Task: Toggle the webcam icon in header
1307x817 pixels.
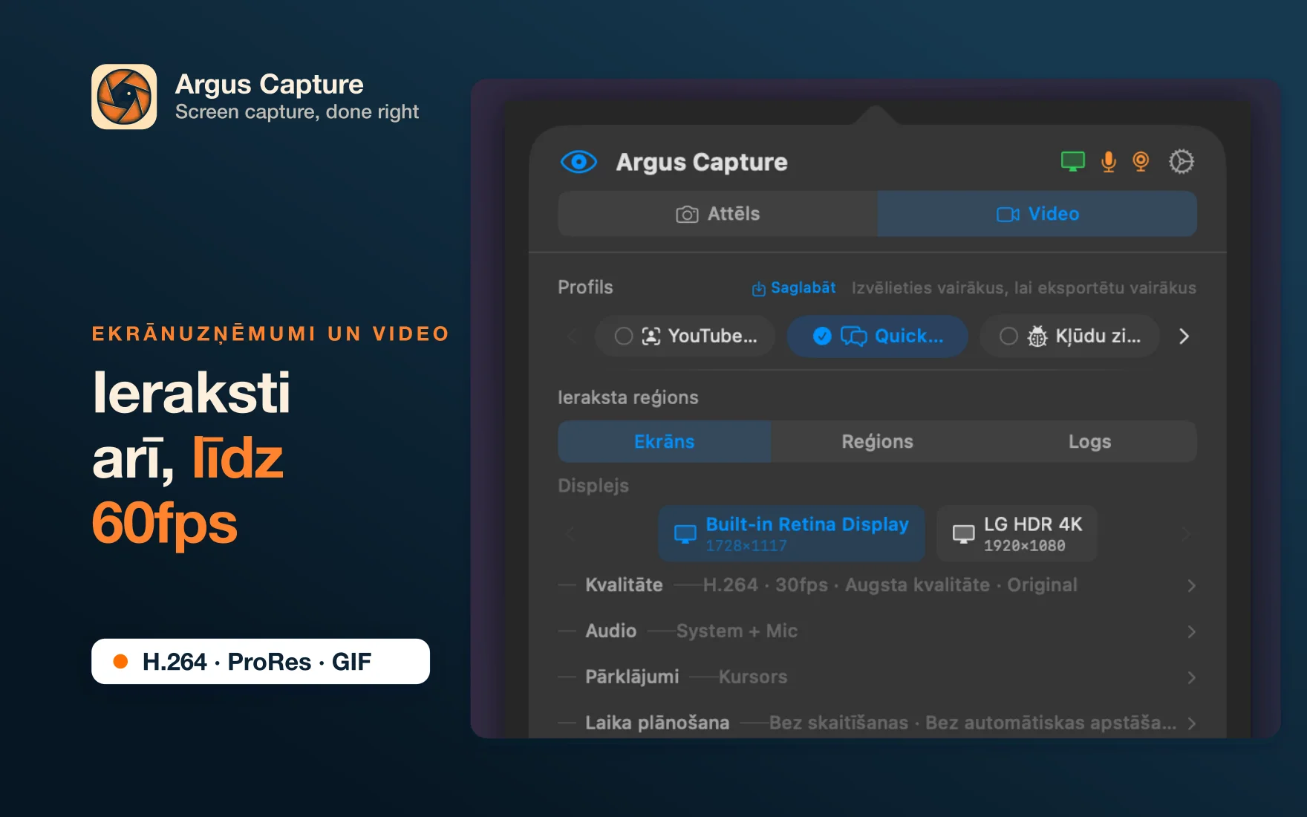Action: pos(1141,161)
